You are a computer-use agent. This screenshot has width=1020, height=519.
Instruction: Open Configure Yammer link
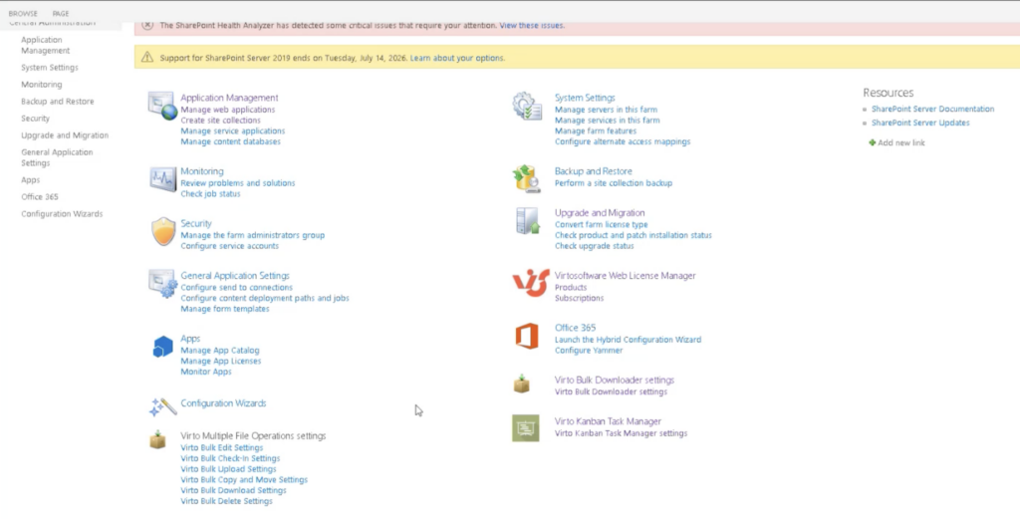pos(589,351)
